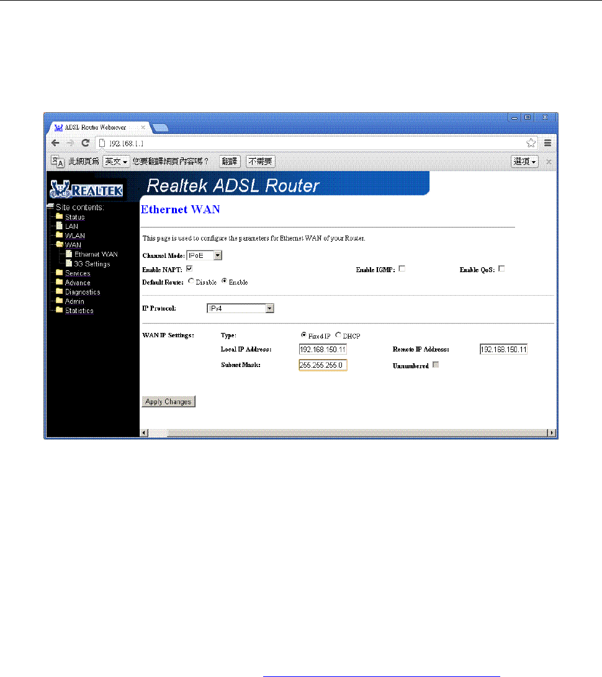The width and height of the screenshot is (602, 677).
Task: Click the Site contents root icon
Action: 50,206
